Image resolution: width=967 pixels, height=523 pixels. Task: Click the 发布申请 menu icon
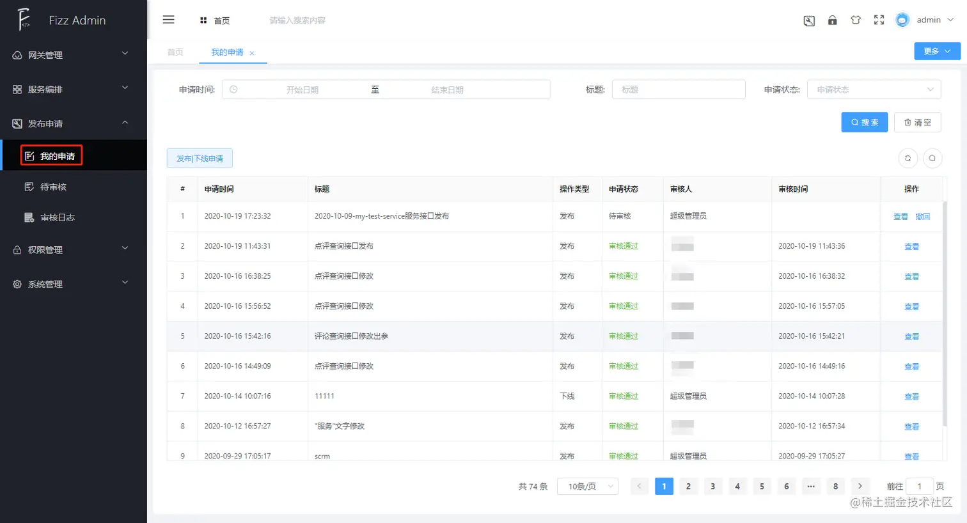pos(17,124)
